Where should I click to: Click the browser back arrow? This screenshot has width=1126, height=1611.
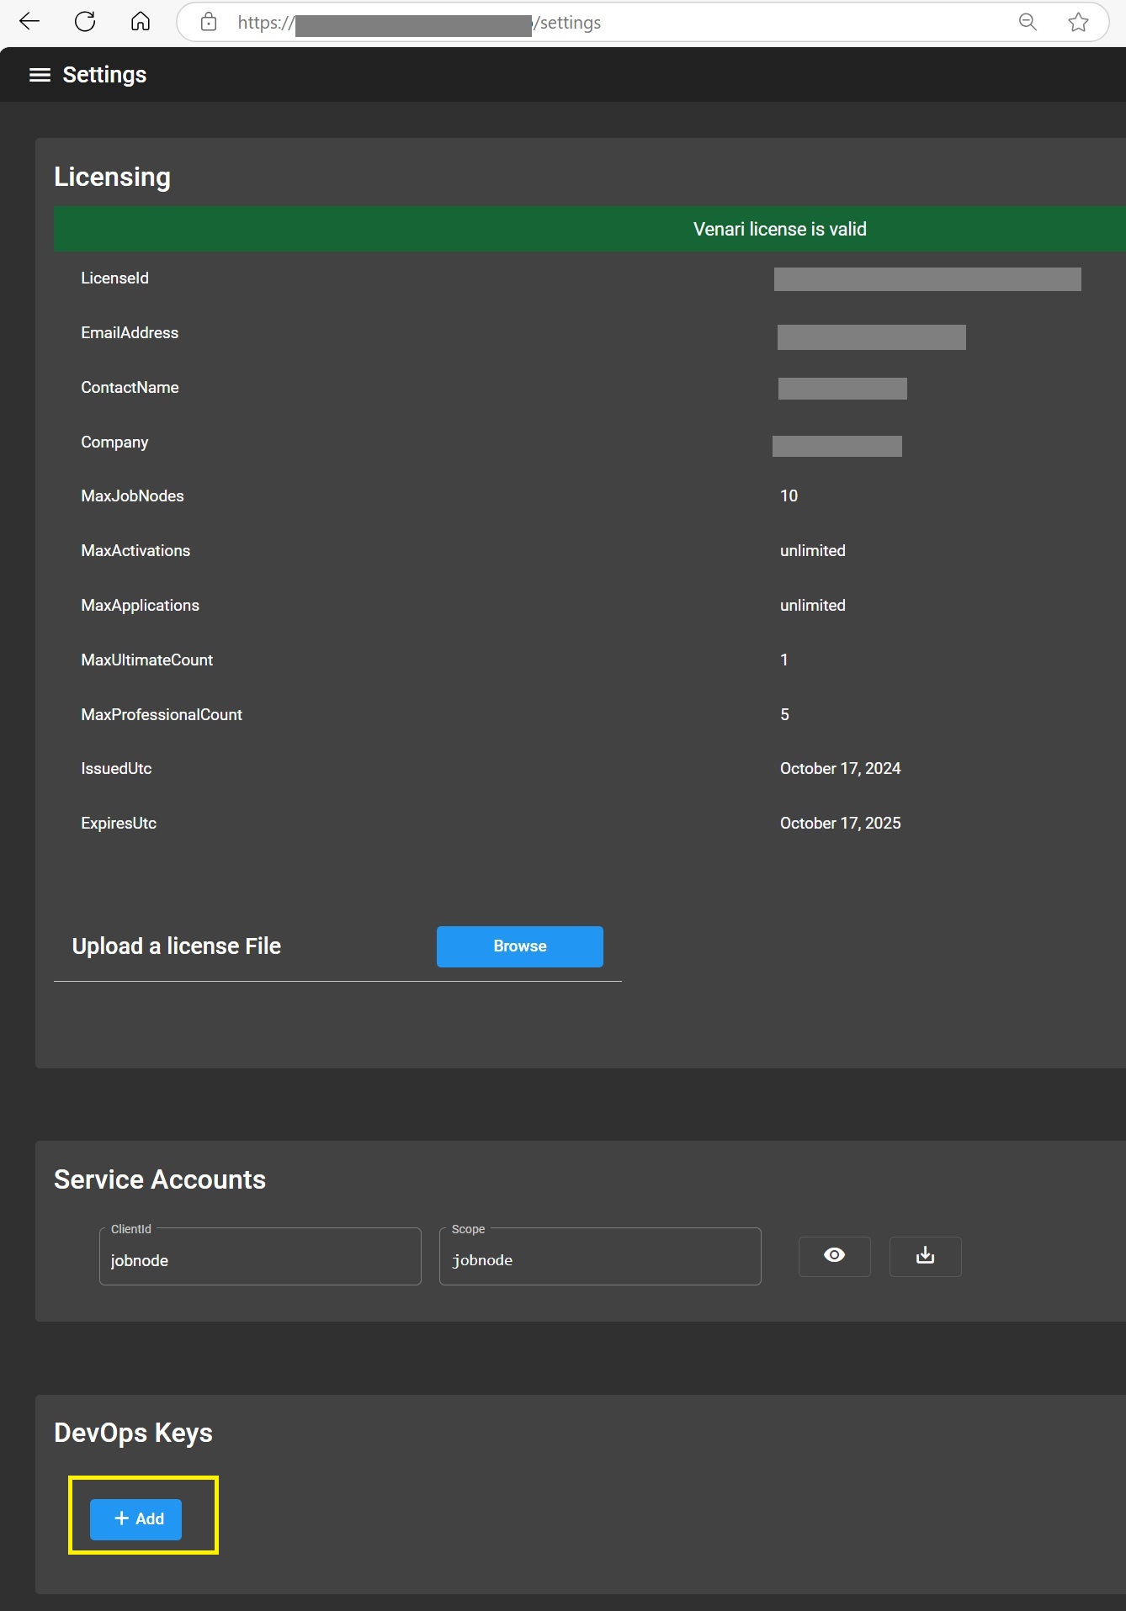tap(29, 22)
